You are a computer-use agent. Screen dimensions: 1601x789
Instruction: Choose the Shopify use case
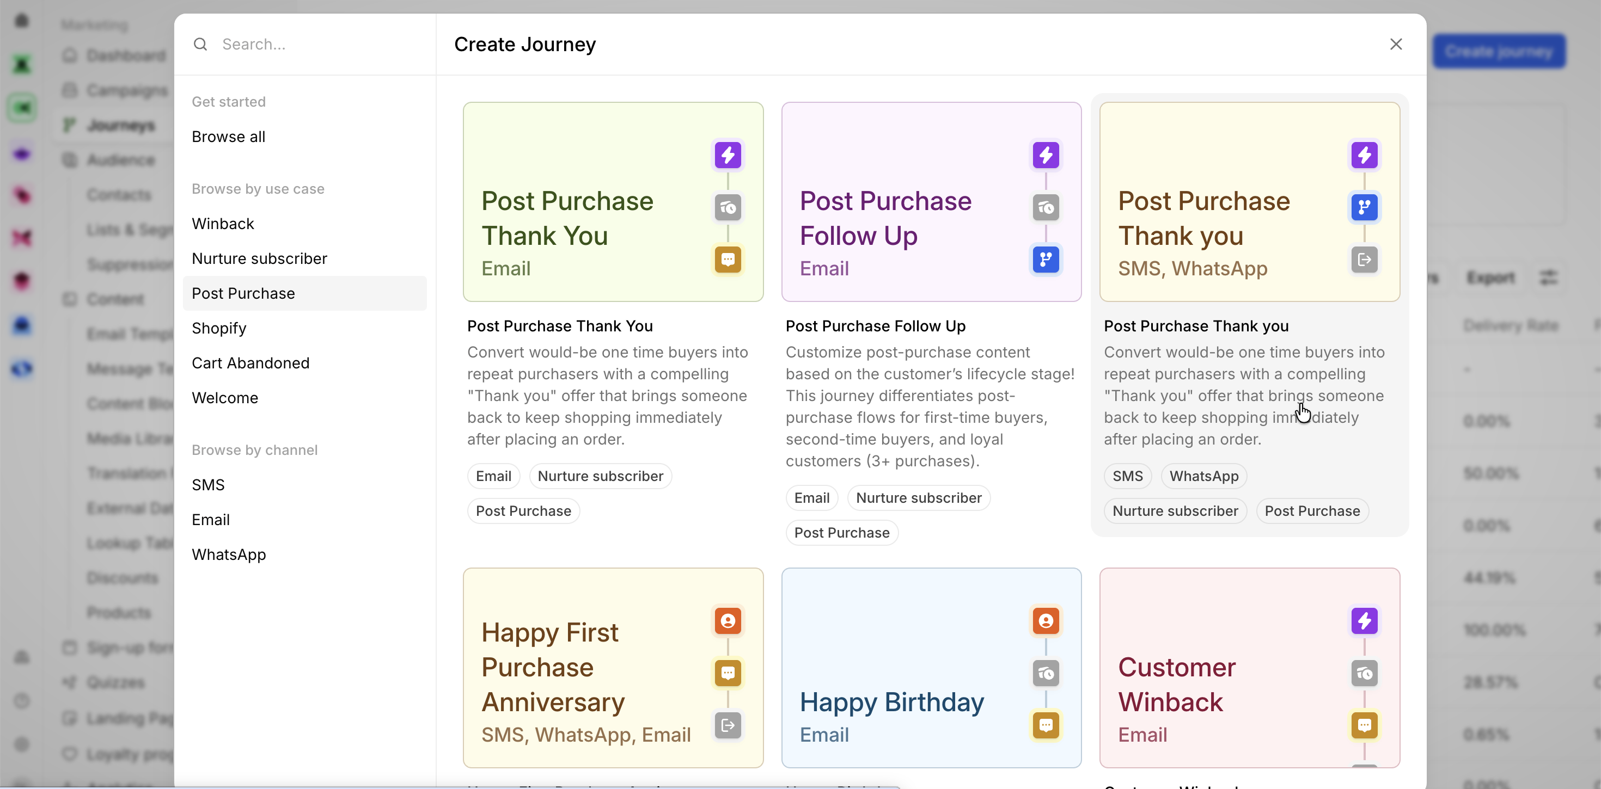[219, 328]
